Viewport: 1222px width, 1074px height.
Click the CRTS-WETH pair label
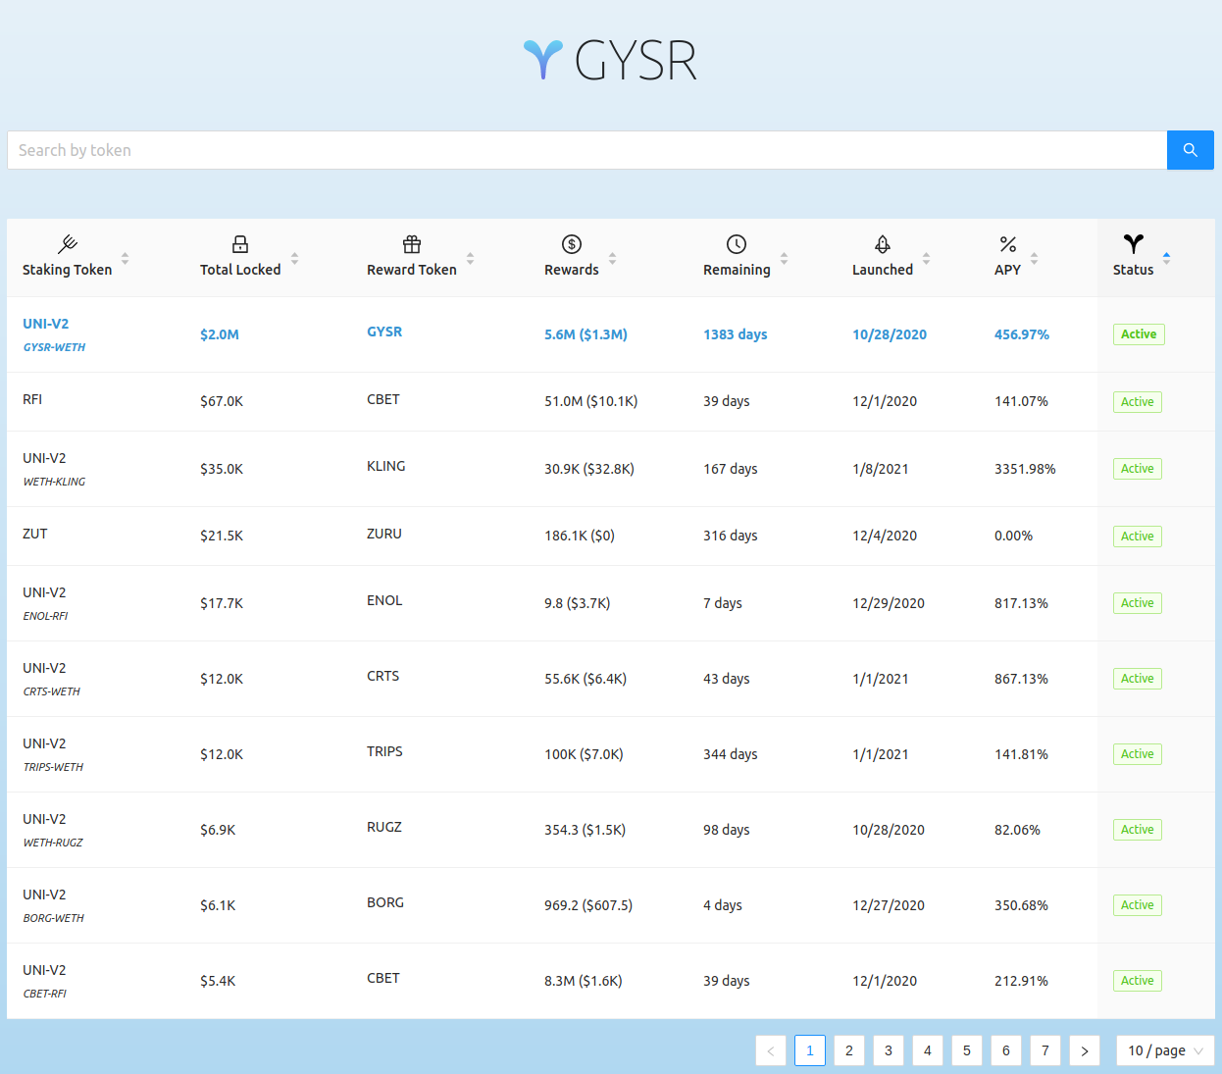[x=51, y=691]
